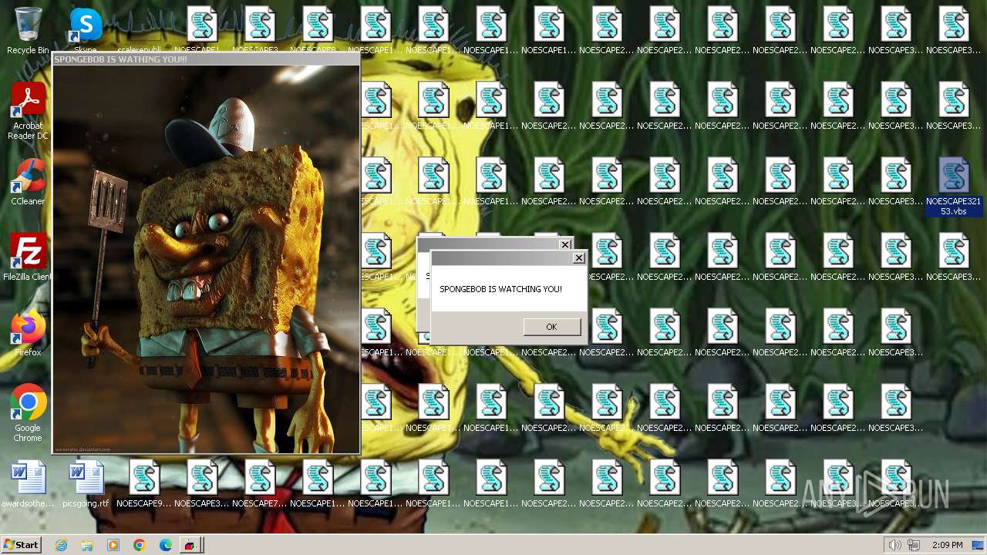Select the CCleaner desktop shortcut

(x=28, y=182)
